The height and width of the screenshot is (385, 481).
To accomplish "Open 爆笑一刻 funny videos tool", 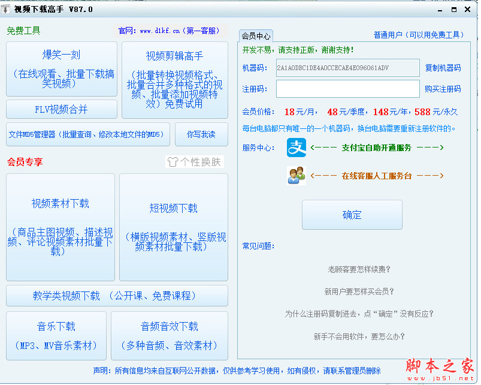I will pos(62,69).
